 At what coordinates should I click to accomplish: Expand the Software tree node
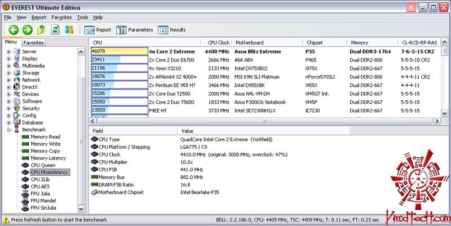[x=8, y=101]
